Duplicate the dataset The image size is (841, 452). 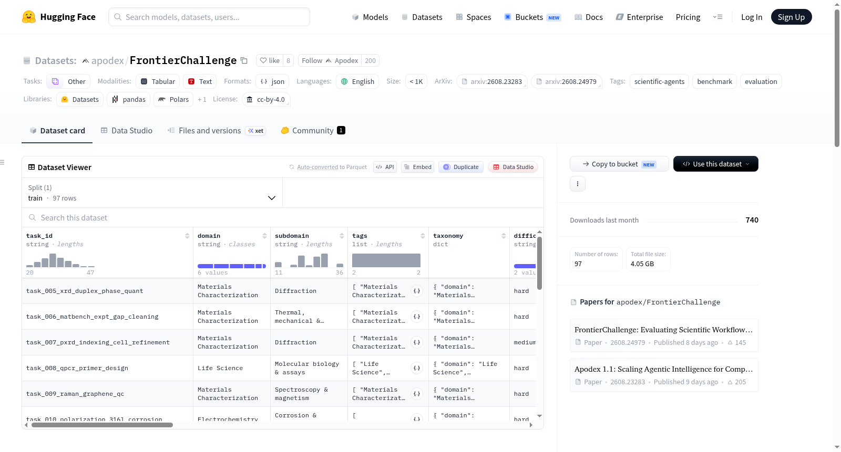coord(461,167)
